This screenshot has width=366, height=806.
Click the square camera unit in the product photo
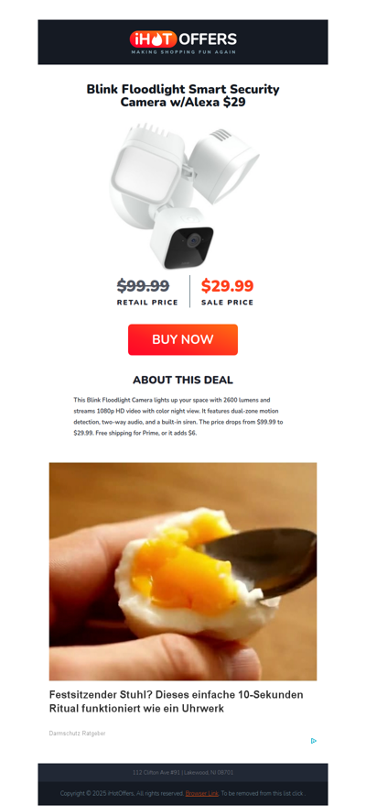182,237
